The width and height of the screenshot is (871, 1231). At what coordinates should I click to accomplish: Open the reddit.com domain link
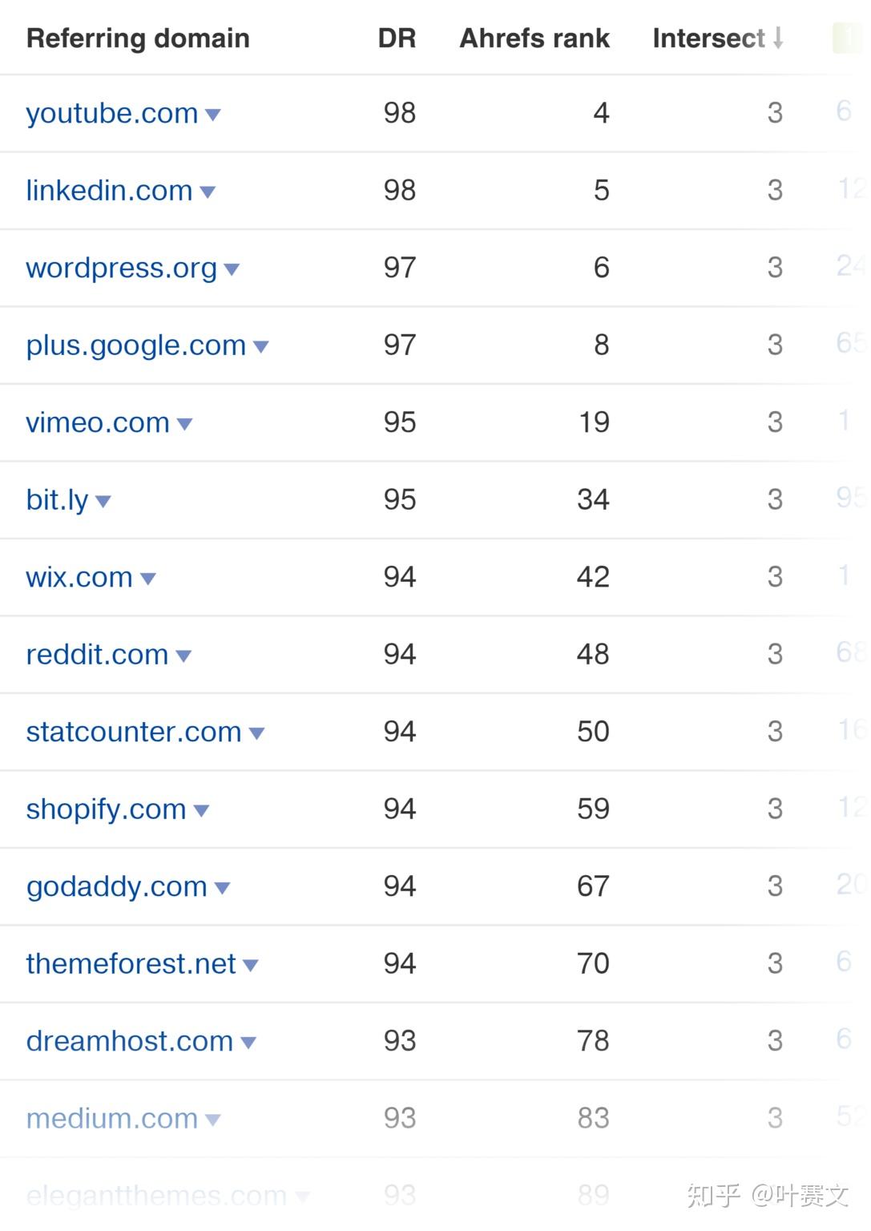97,655
